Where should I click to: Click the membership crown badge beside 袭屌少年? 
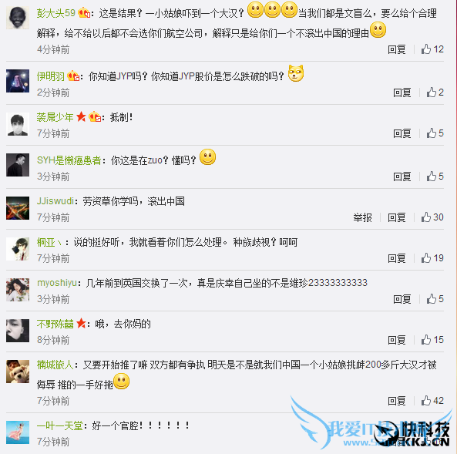point(95,117)
